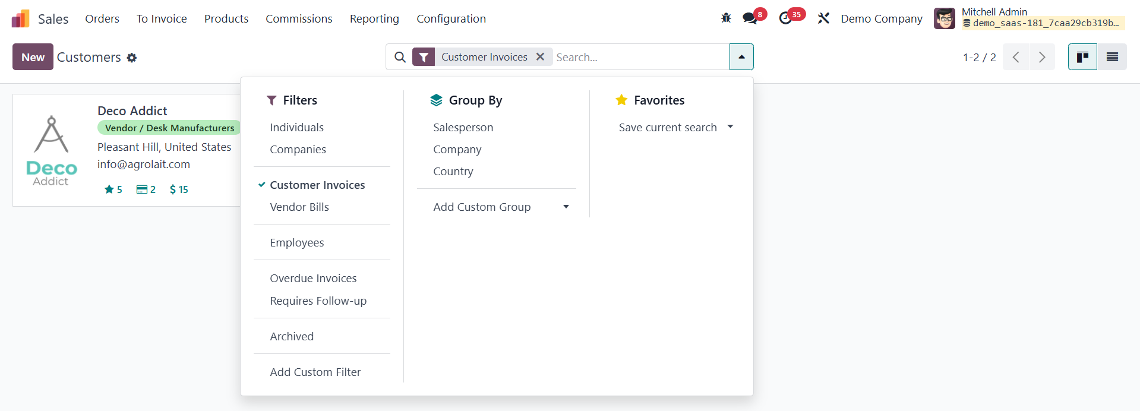Click the Sales app logo icon
This screenshot has width=1140, height=411.
click(x=20, y=18)
